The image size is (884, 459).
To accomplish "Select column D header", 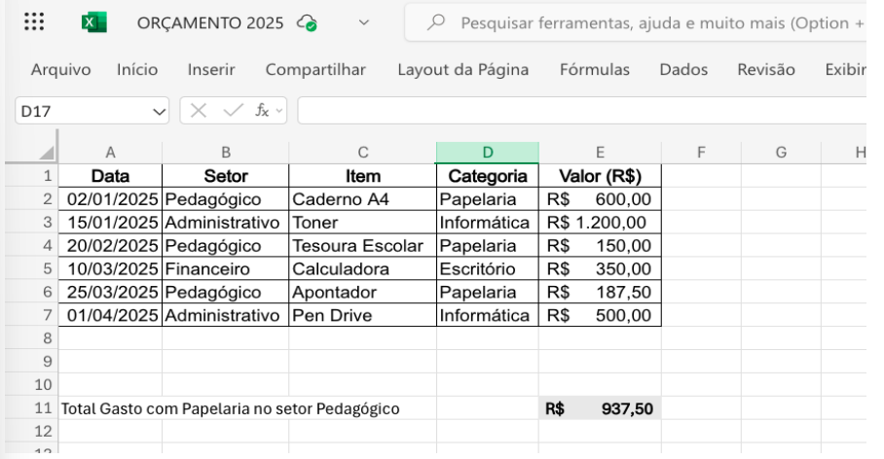I will (487, 153).
